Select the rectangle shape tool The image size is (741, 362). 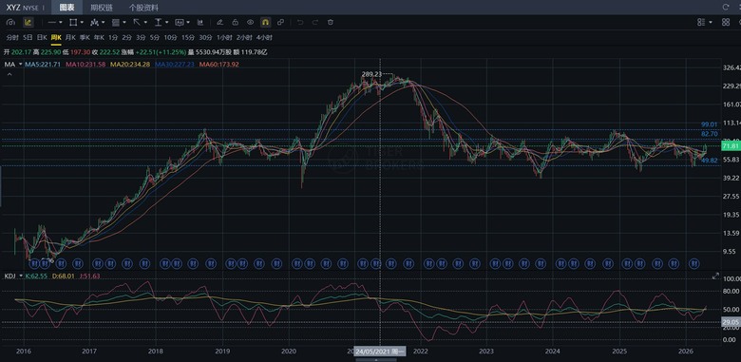click(x=73, y=22)
